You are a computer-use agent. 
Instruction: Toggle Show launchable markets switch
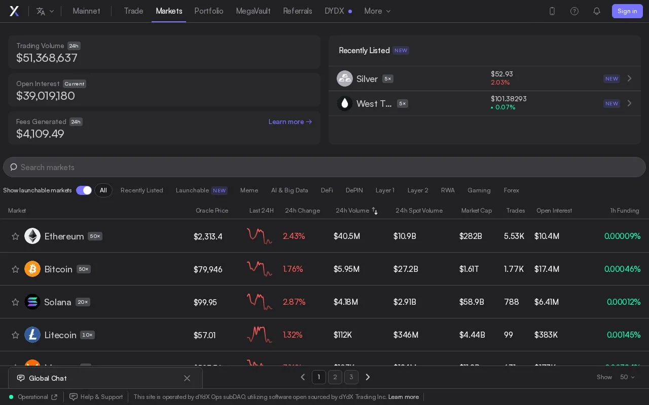tap(84, 190)
